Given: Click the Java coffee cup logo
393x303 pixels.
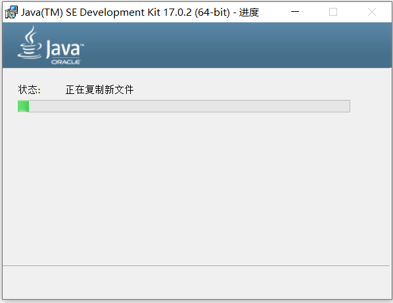Looking at the screenshot, I should pos(30,42).
